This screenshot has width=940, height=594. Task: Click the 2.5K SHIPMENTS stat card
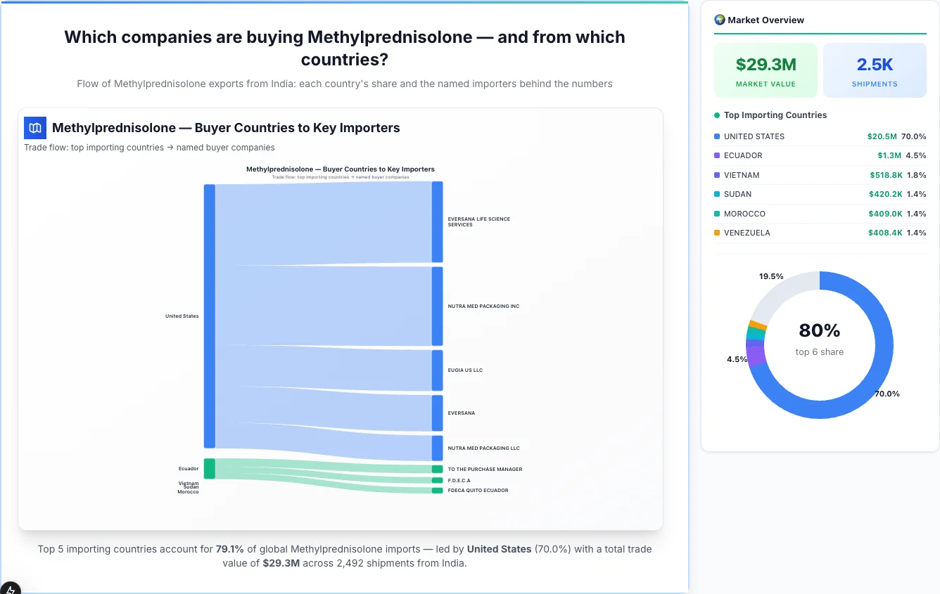point(875,70)
